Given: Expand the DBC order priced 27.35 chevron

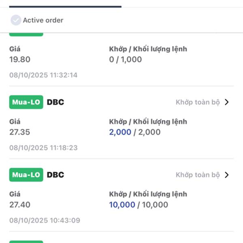Looking at the screenshot, I should pyautogui.click(x=226, y=102).
